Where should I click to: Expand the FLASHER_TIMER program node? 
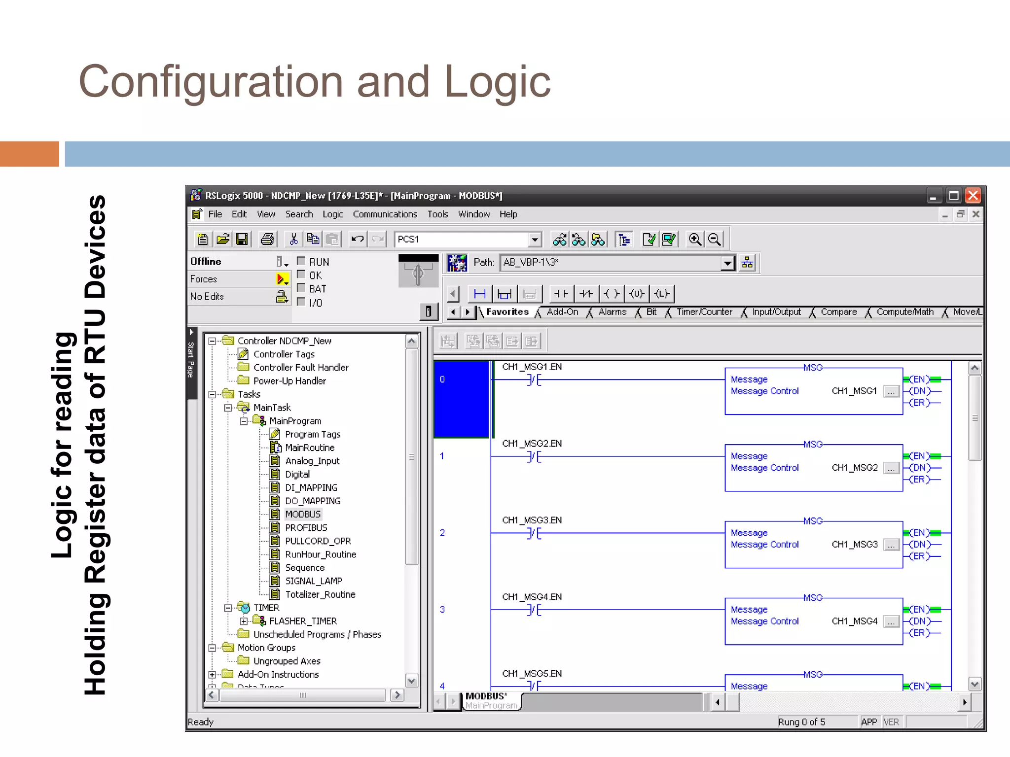[x=244, y=621]
